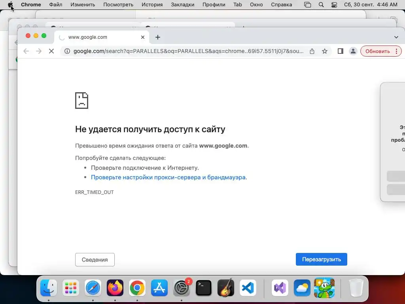This screenshot has height=304, width=405.
Task: Open proxy and firewall settings link
Action: click(x=168, y=177)
